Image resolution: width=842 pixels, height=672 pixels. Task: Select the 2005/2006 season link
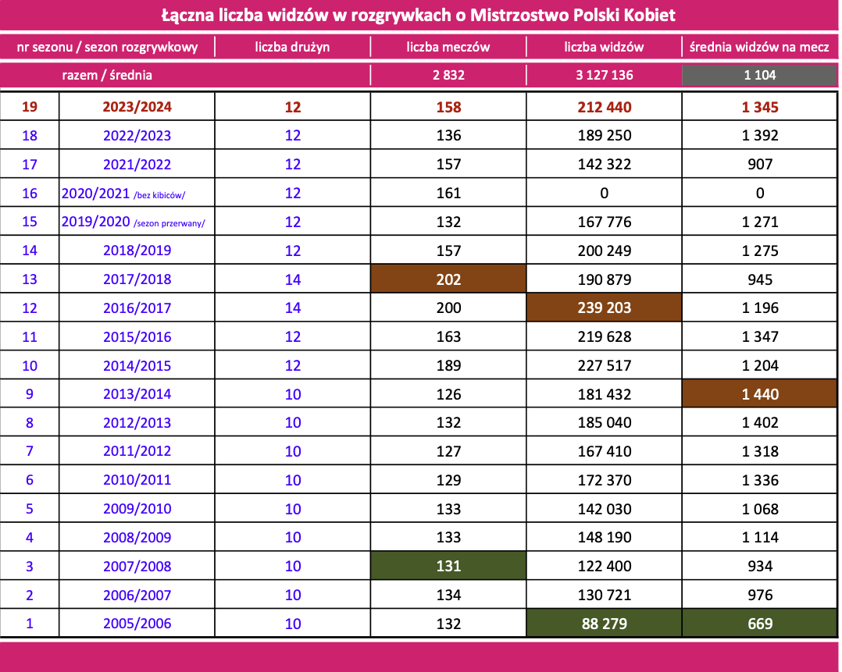click(137, 624)
